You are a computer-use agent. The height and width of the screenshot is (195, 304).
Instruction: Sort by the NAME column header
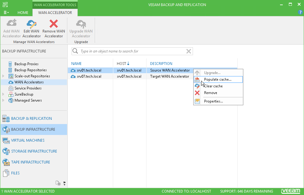[76, 64]
